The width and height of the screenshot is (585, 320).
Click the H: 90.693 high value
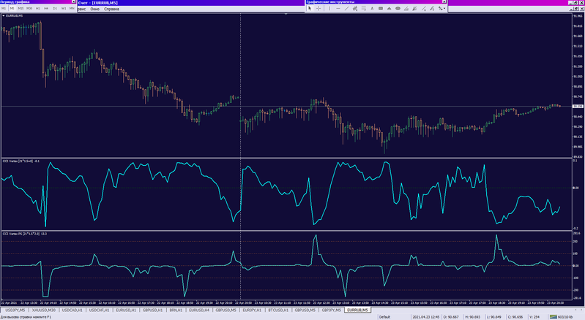click(473, 317)
